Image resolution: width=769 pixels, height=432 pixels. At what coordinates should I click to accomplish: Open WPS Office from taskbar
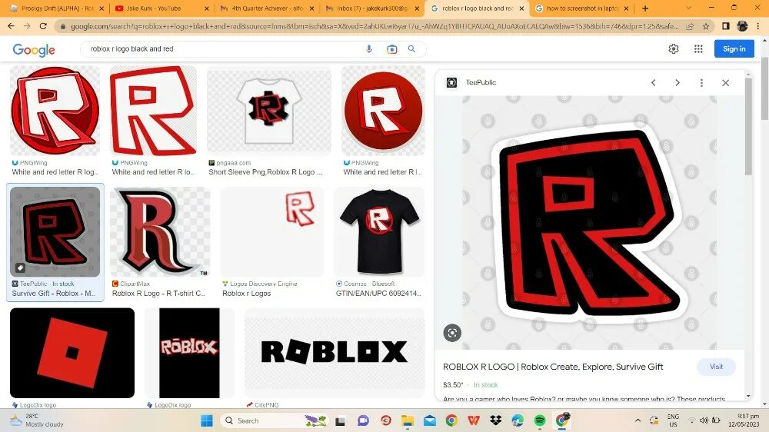pos(473,420)
